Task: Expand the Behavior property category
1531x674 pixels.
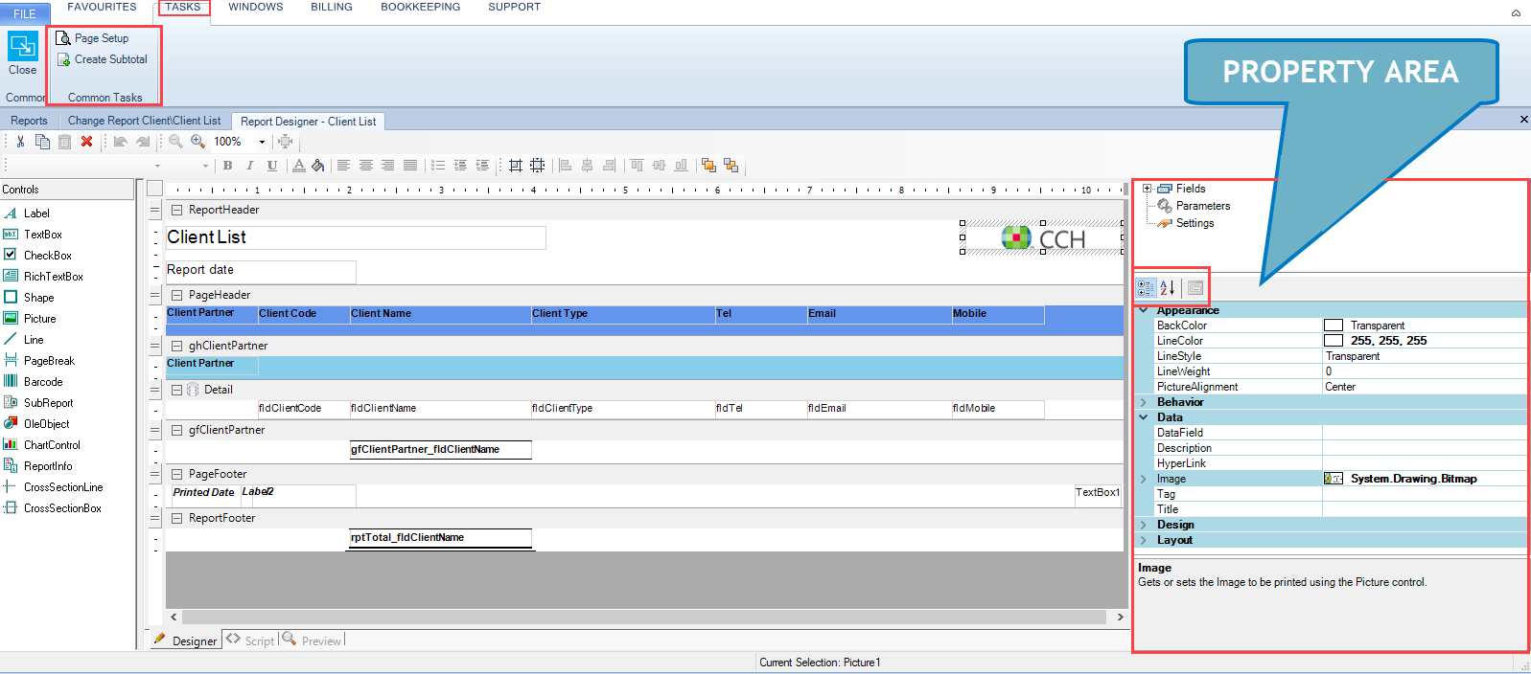Action: pyautogui.click(x=1144, y=402)
